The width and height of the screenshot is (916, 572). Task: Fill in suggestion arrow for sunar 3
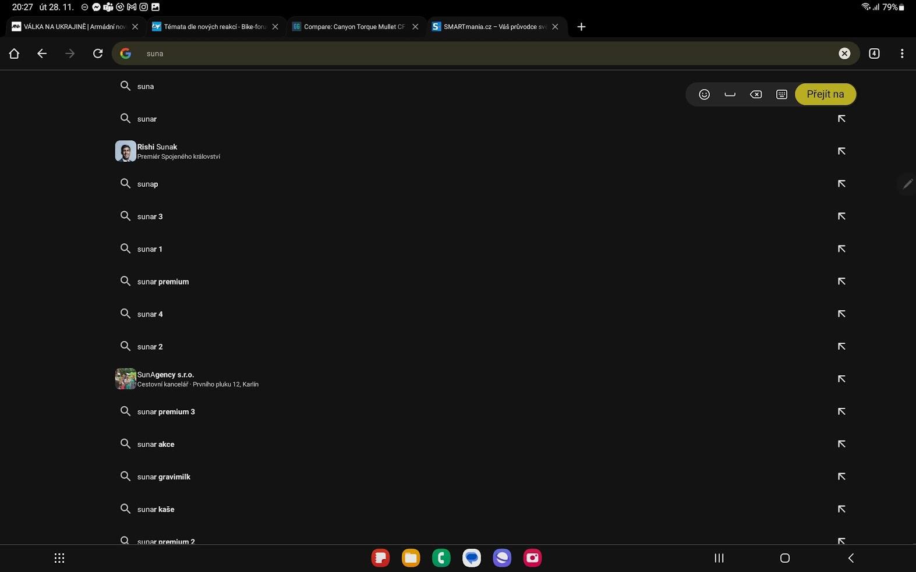[841, 216]
